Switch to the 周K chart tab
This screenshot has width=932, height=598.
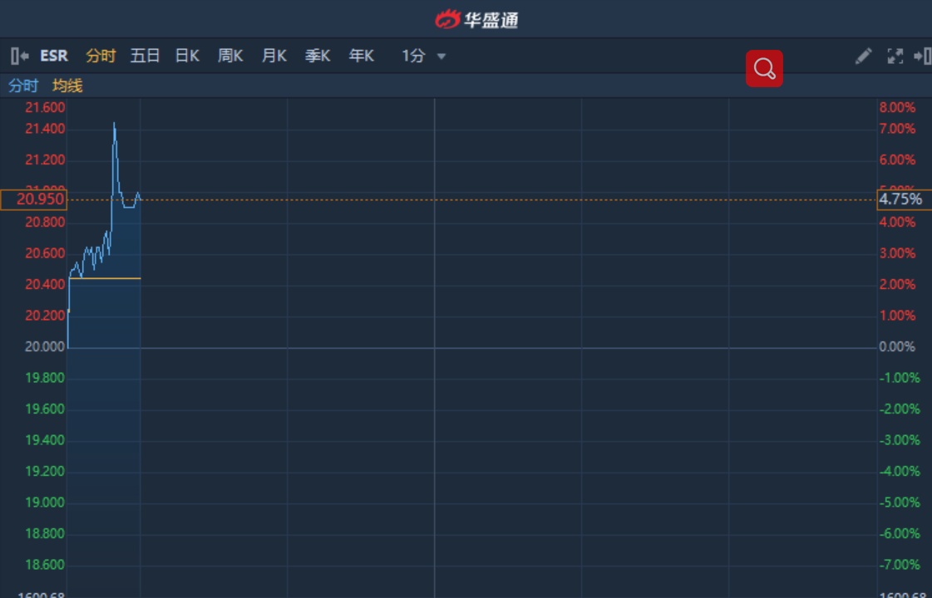tap(230, 56)
